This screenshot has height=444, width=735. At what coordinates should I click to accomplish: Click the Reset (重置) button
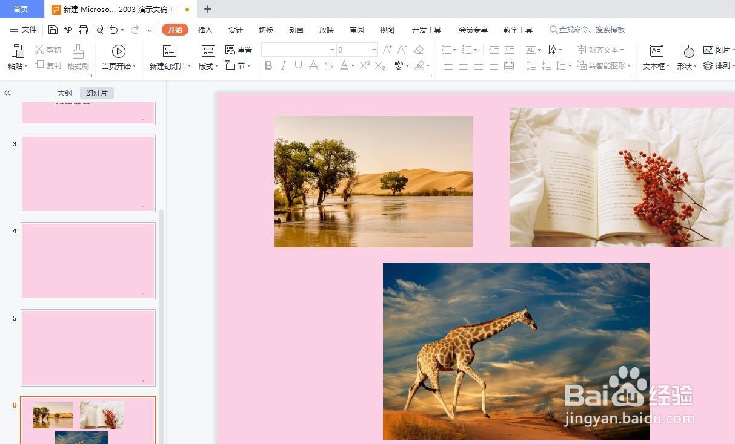pyautogui.click(x=239, y=50)
